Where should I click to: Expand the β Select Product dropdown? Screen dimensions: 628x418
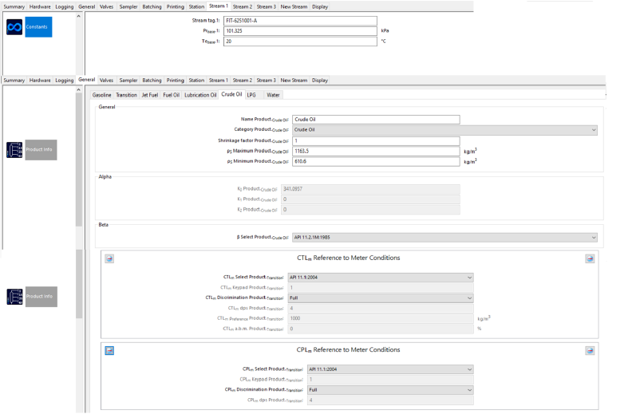coord(444,238)
